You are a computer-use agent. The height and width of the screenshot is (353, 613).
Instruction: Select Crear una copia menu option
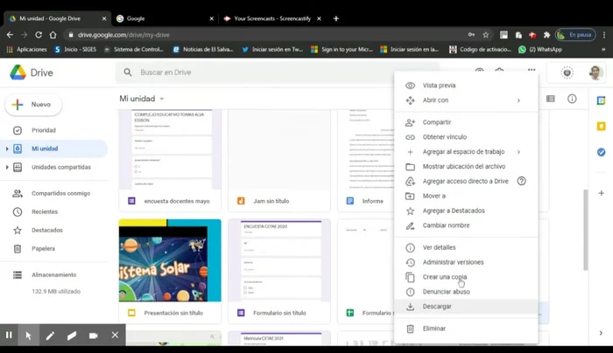pos(444,277)
